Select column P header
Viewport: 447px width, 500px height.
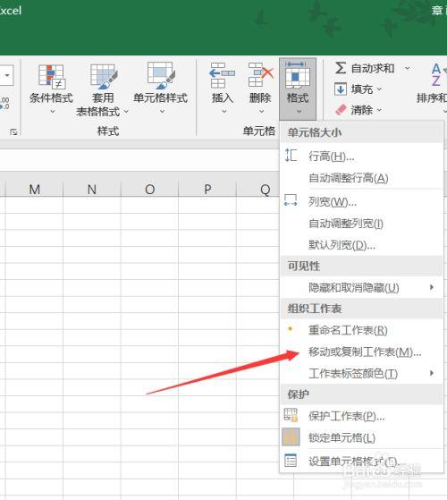pos(207,189)
